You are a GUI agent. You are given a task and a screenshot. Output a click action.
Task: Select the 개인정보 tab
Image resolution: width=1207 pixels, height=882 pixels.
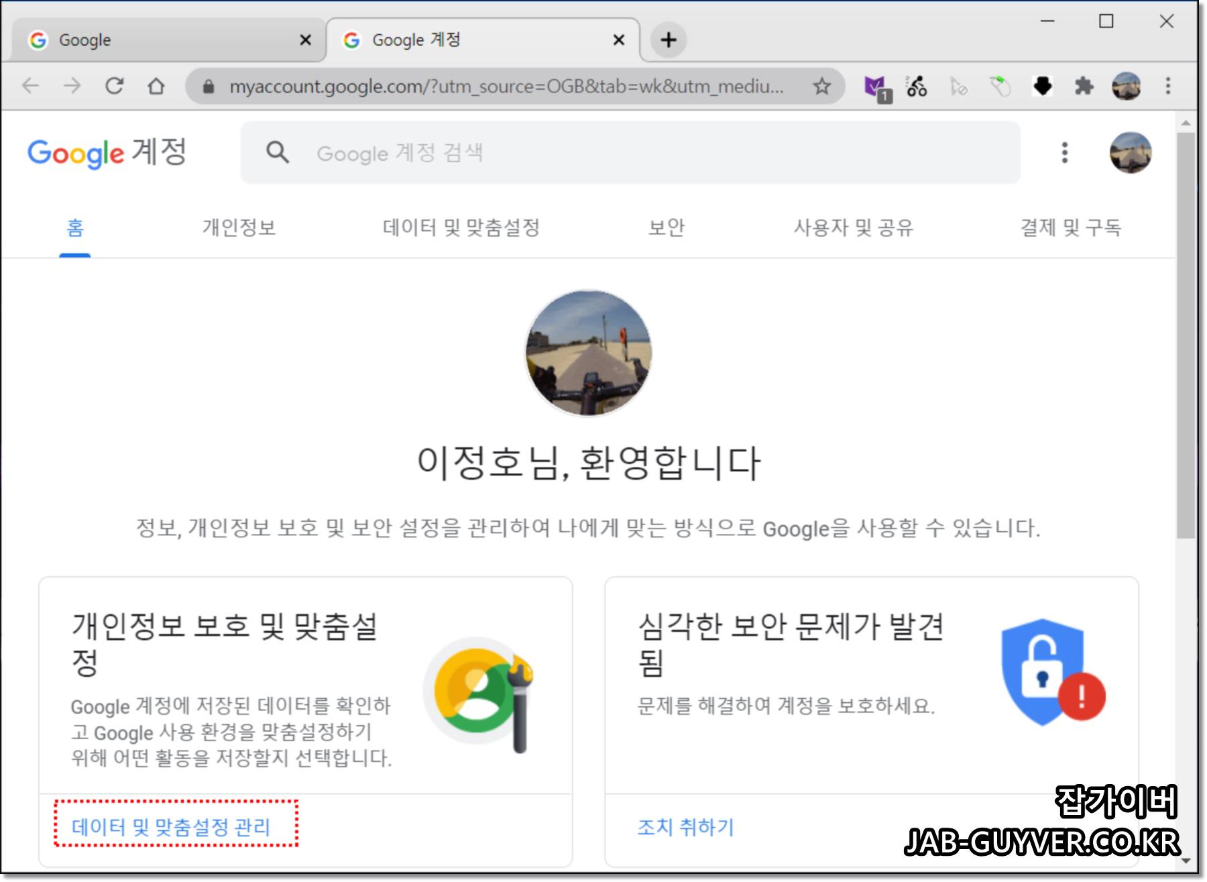[240, 227]
